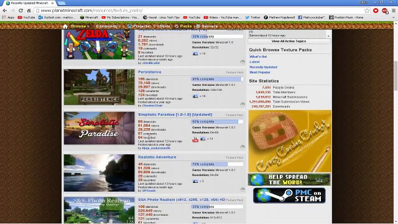Open the Outlook.com bookmark
This screenshot has width=398, height=224.
(x=57, y=17)
